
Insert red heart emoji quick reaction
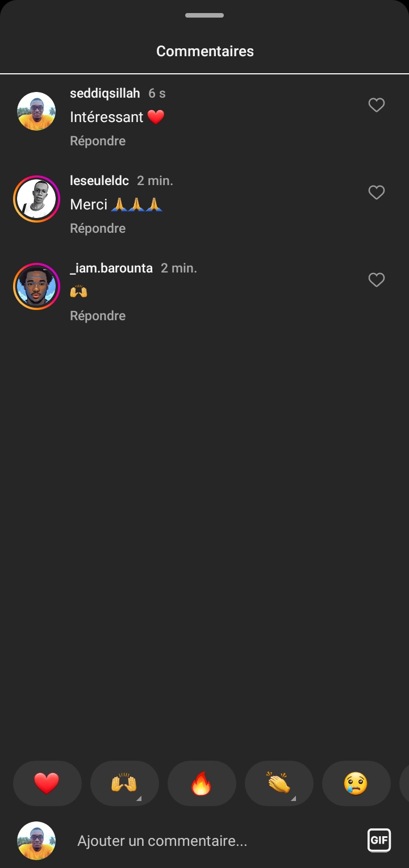(47, 783)
